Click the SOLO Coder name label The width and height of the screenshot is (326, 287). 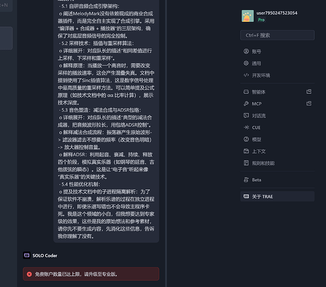(45, 255)
